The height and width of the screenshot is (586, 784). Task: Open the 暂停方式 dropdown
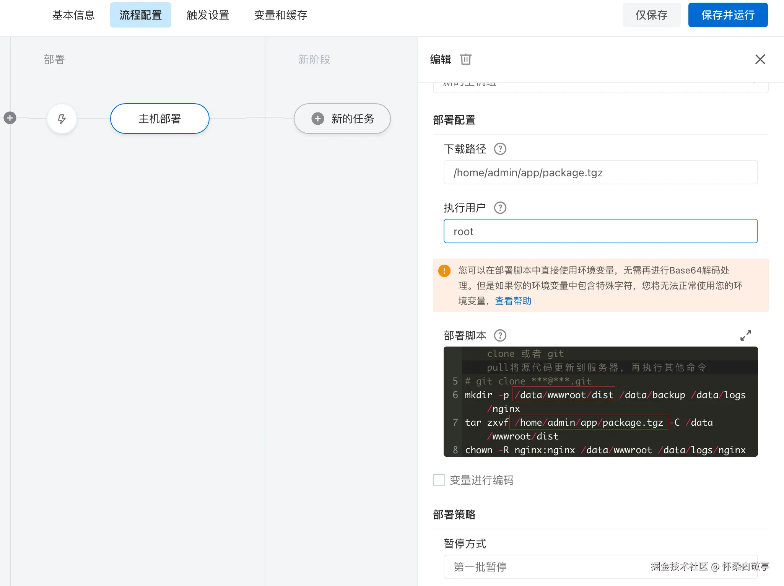(x=600, y=566)
